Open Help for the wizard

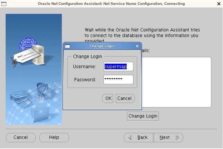pyautogui.click(x=54, y=137)
